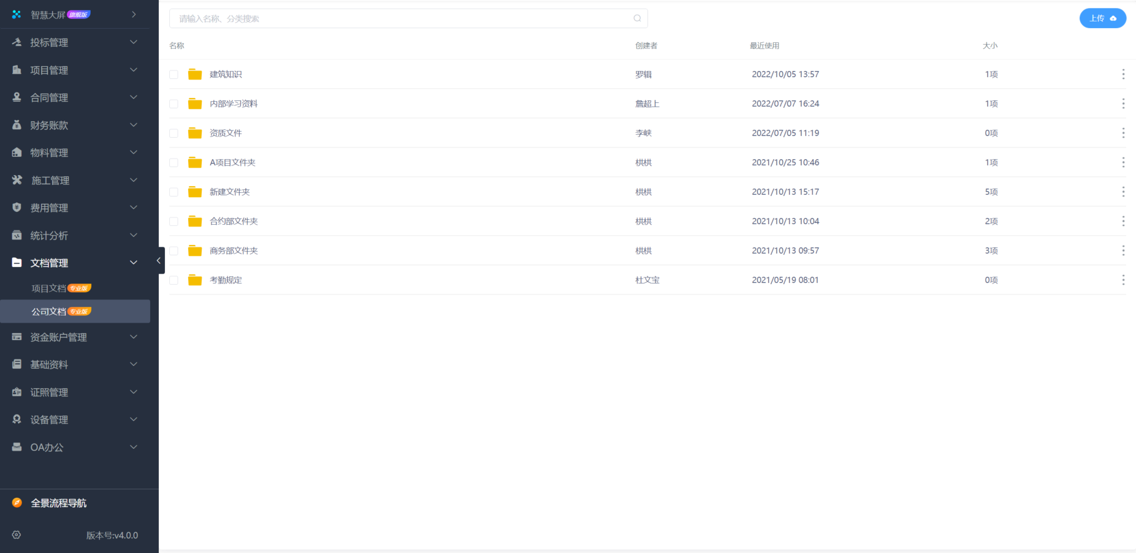Click the 资质文件 folder icon
Screen dimensions: 1136x553
click(195, 133)
